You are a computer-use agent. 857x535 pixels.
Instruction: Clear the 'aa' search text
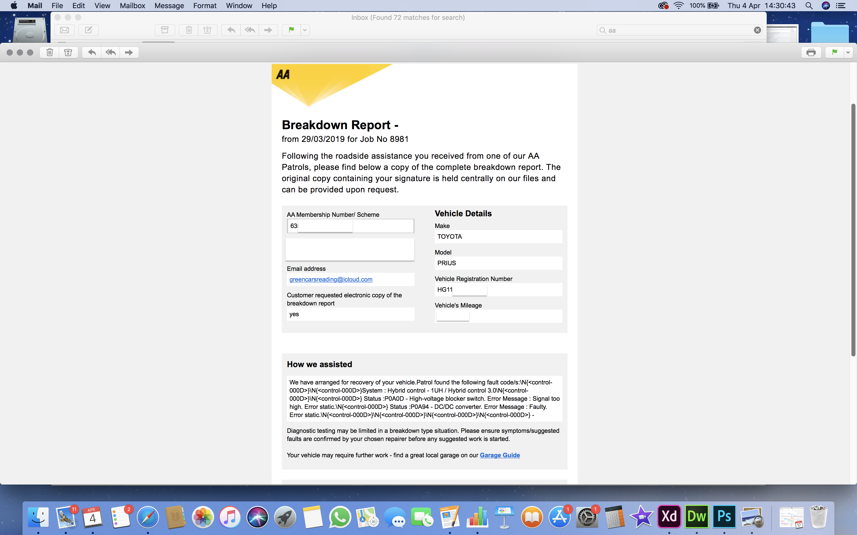(x=757, y=30)
